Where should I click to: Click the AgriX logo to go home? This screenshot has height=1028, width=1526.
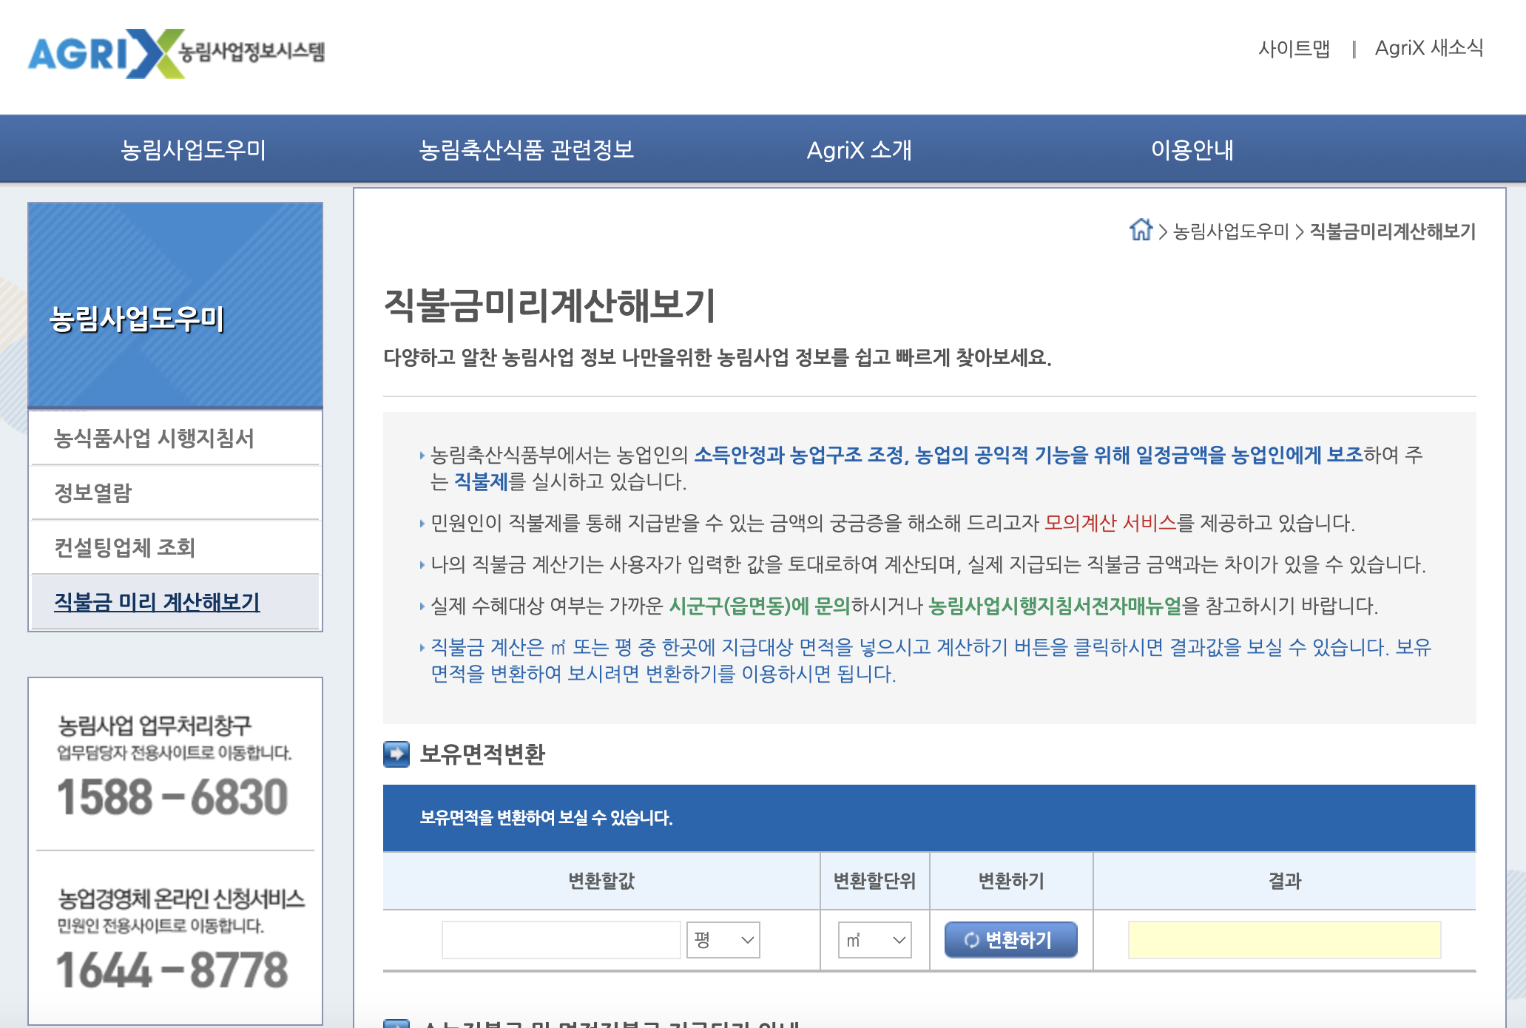tap(178, 52)
